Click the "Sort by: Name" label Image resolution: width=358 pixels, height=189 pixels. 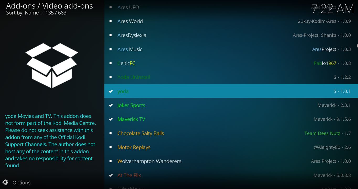(22, 13)
